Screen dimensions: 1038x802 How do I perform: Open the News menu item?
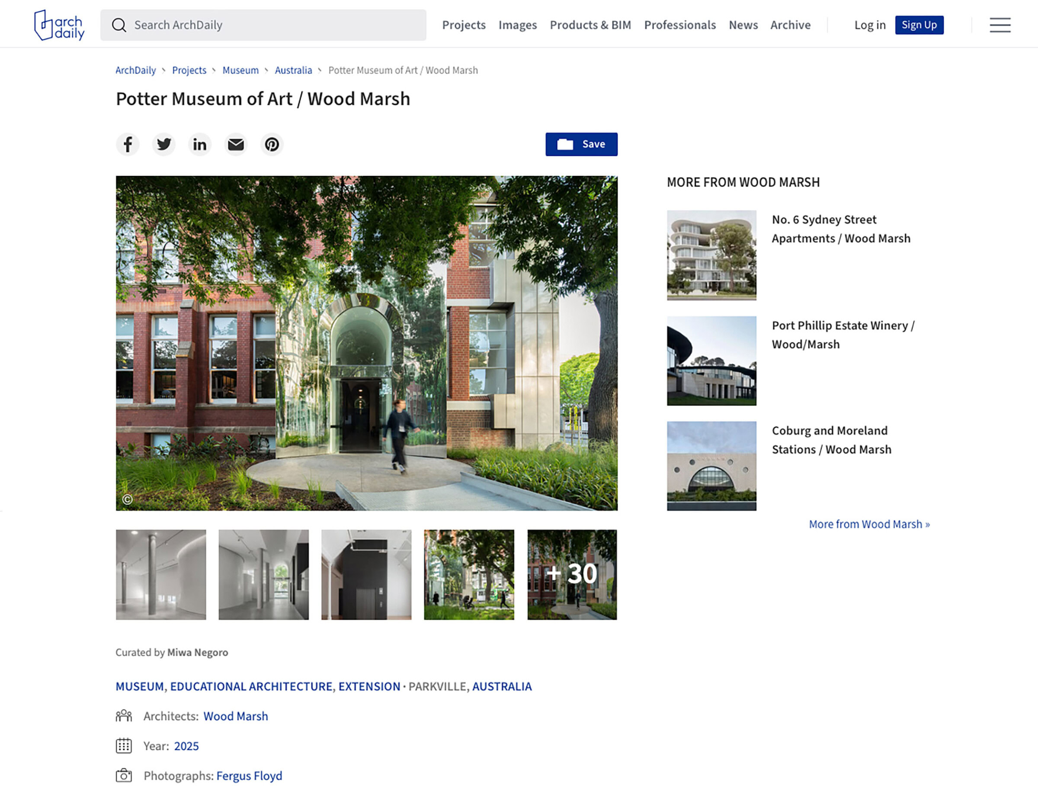click(743, 25)
